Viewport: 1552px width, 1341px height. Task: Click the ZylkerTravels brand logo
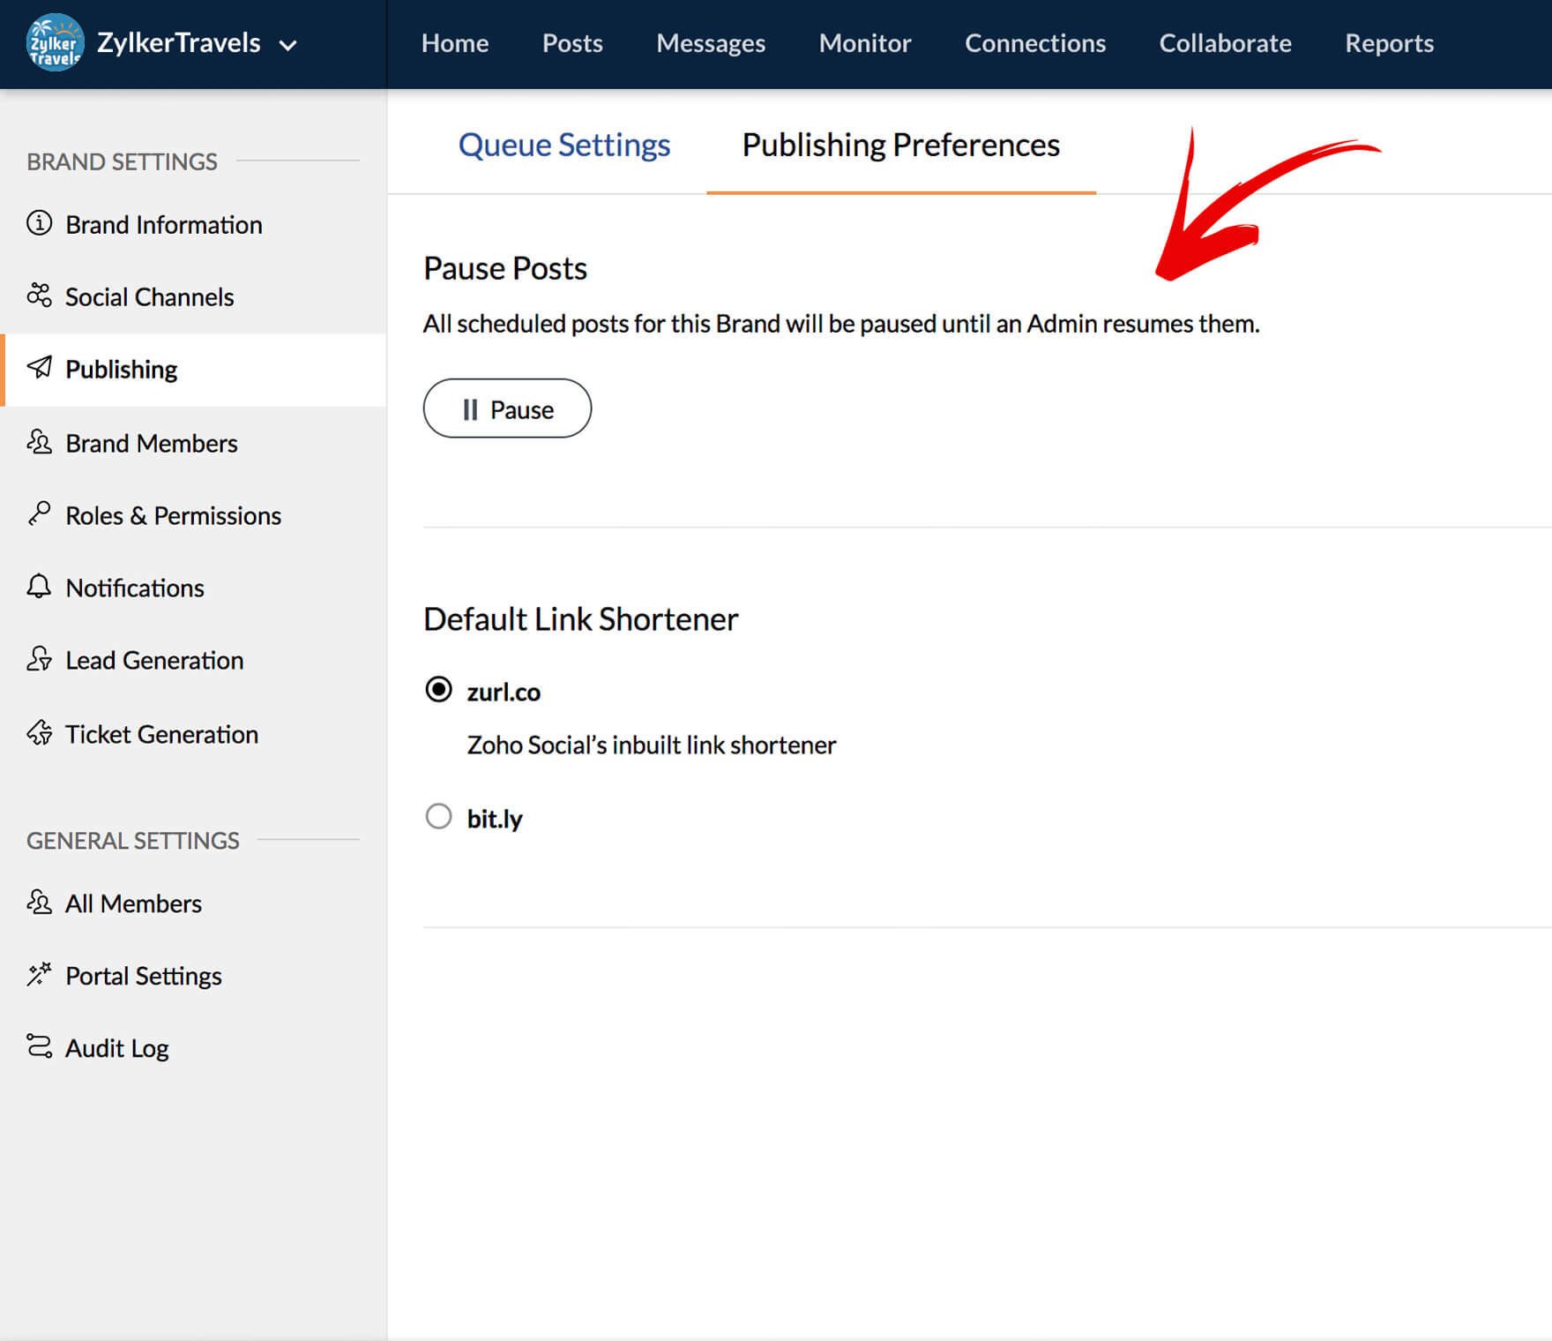point(55,42)
